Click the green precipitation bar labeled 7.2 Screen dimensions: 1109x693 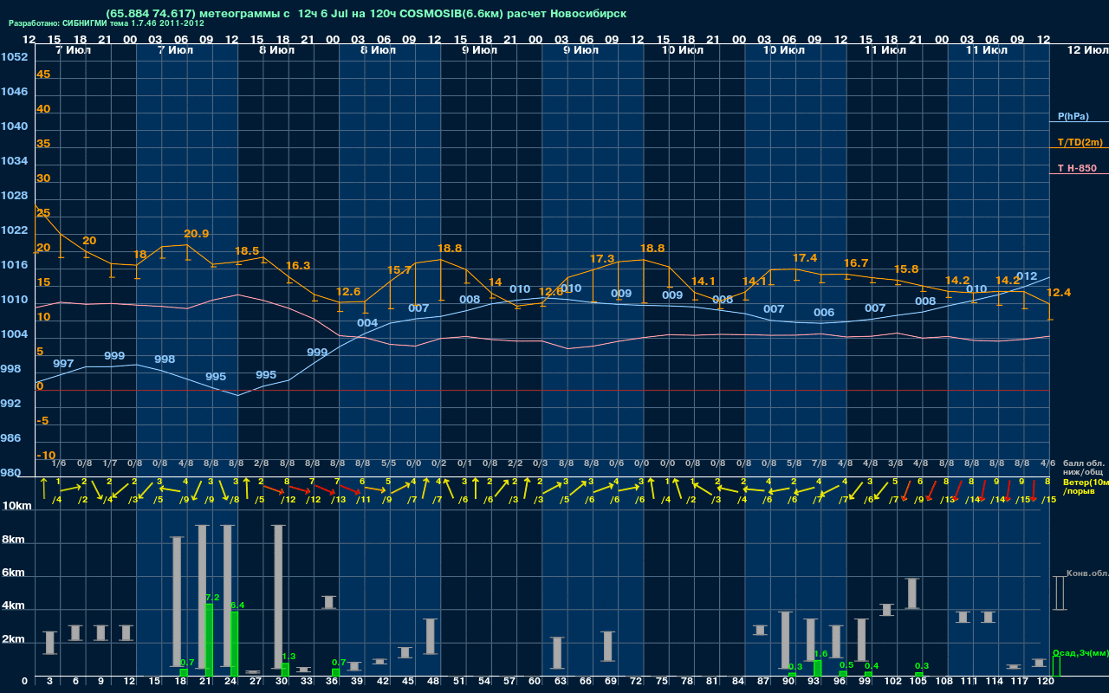[209, 639]
